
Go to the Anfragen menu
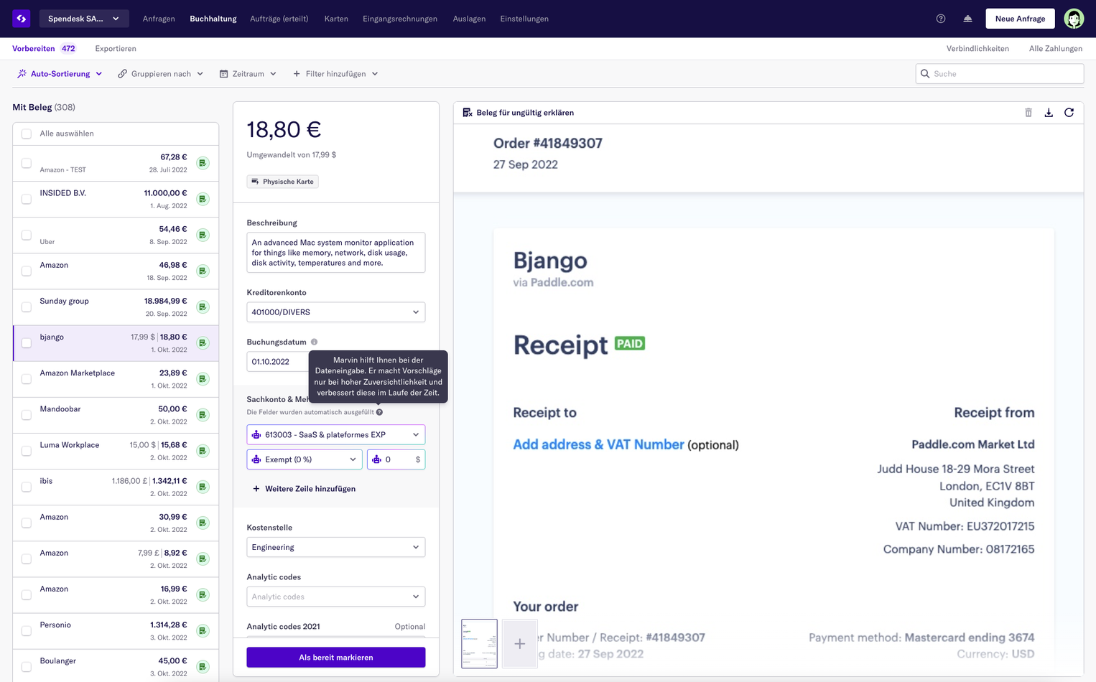point(159,19)
